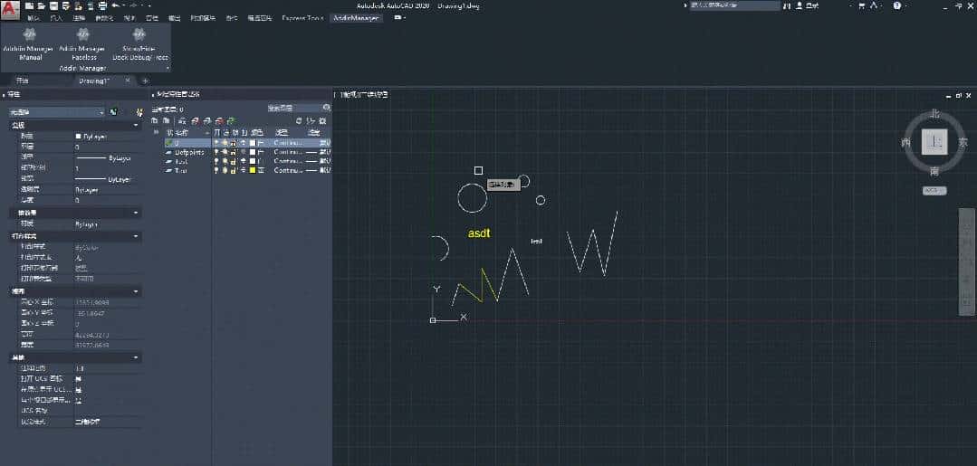
Task: Collapse the first Properties section header arrow
Action: point(136,125)
